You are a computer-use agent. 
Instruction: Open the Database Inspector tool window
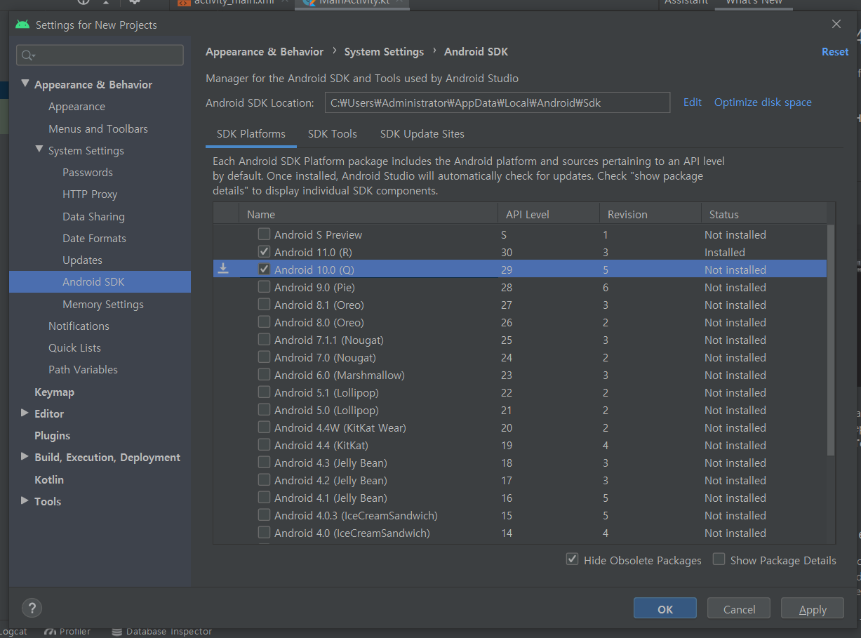point(161,631)
